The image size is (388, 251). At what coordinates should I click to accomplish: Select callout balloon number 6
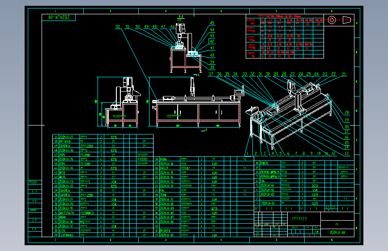[x=288, y=154]
